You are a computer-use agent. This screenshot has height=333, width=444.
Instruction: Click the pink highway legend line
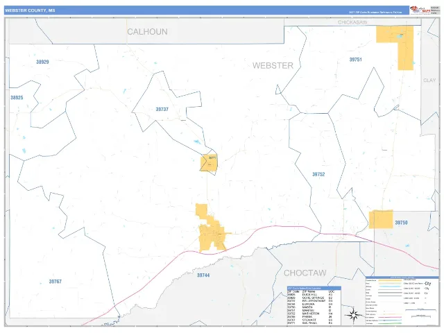(390, 317)
